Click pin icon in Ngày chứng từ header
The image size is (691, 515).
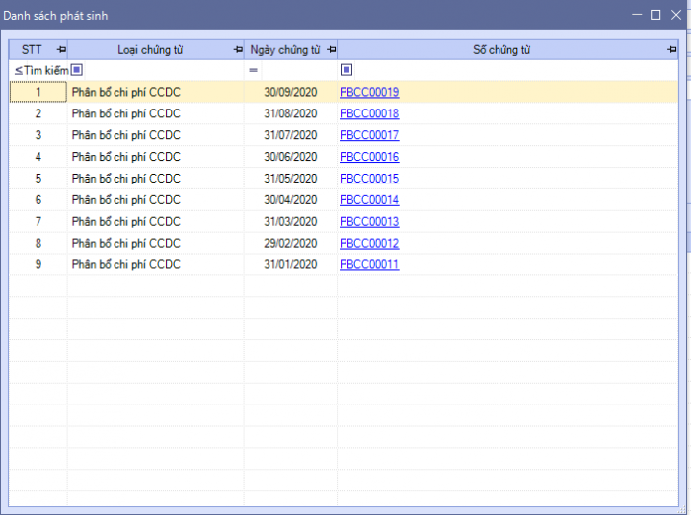pos(331,49)
